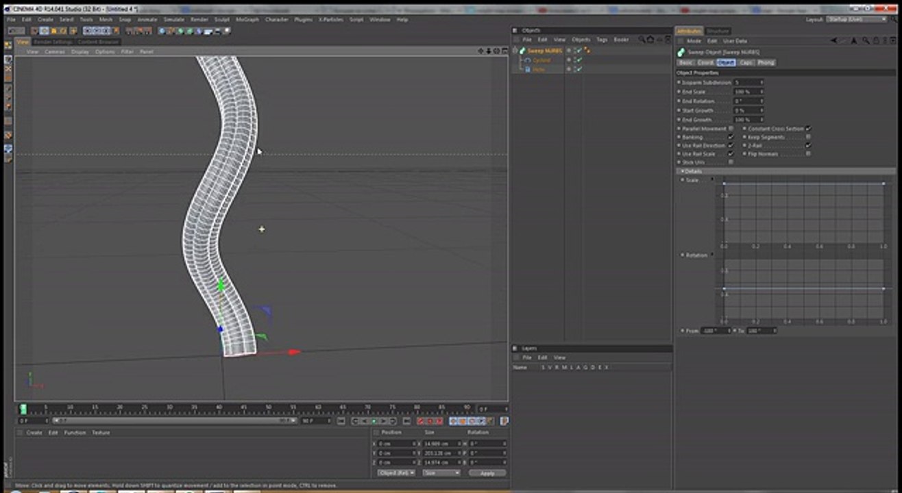Open the Size dropdown in coordinate manager
902x493 pixels.
pyautogui.click(x=441, y=473)
